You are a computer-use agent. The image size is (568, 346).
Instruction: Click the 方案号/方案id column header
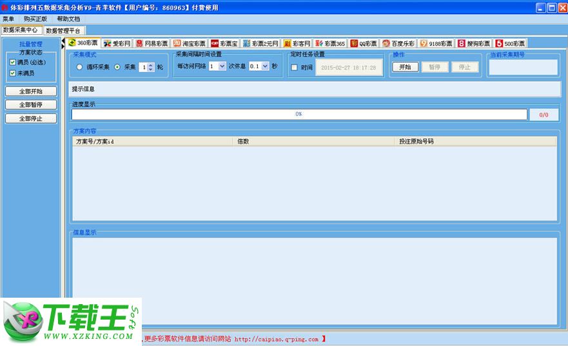coord(153,142)
